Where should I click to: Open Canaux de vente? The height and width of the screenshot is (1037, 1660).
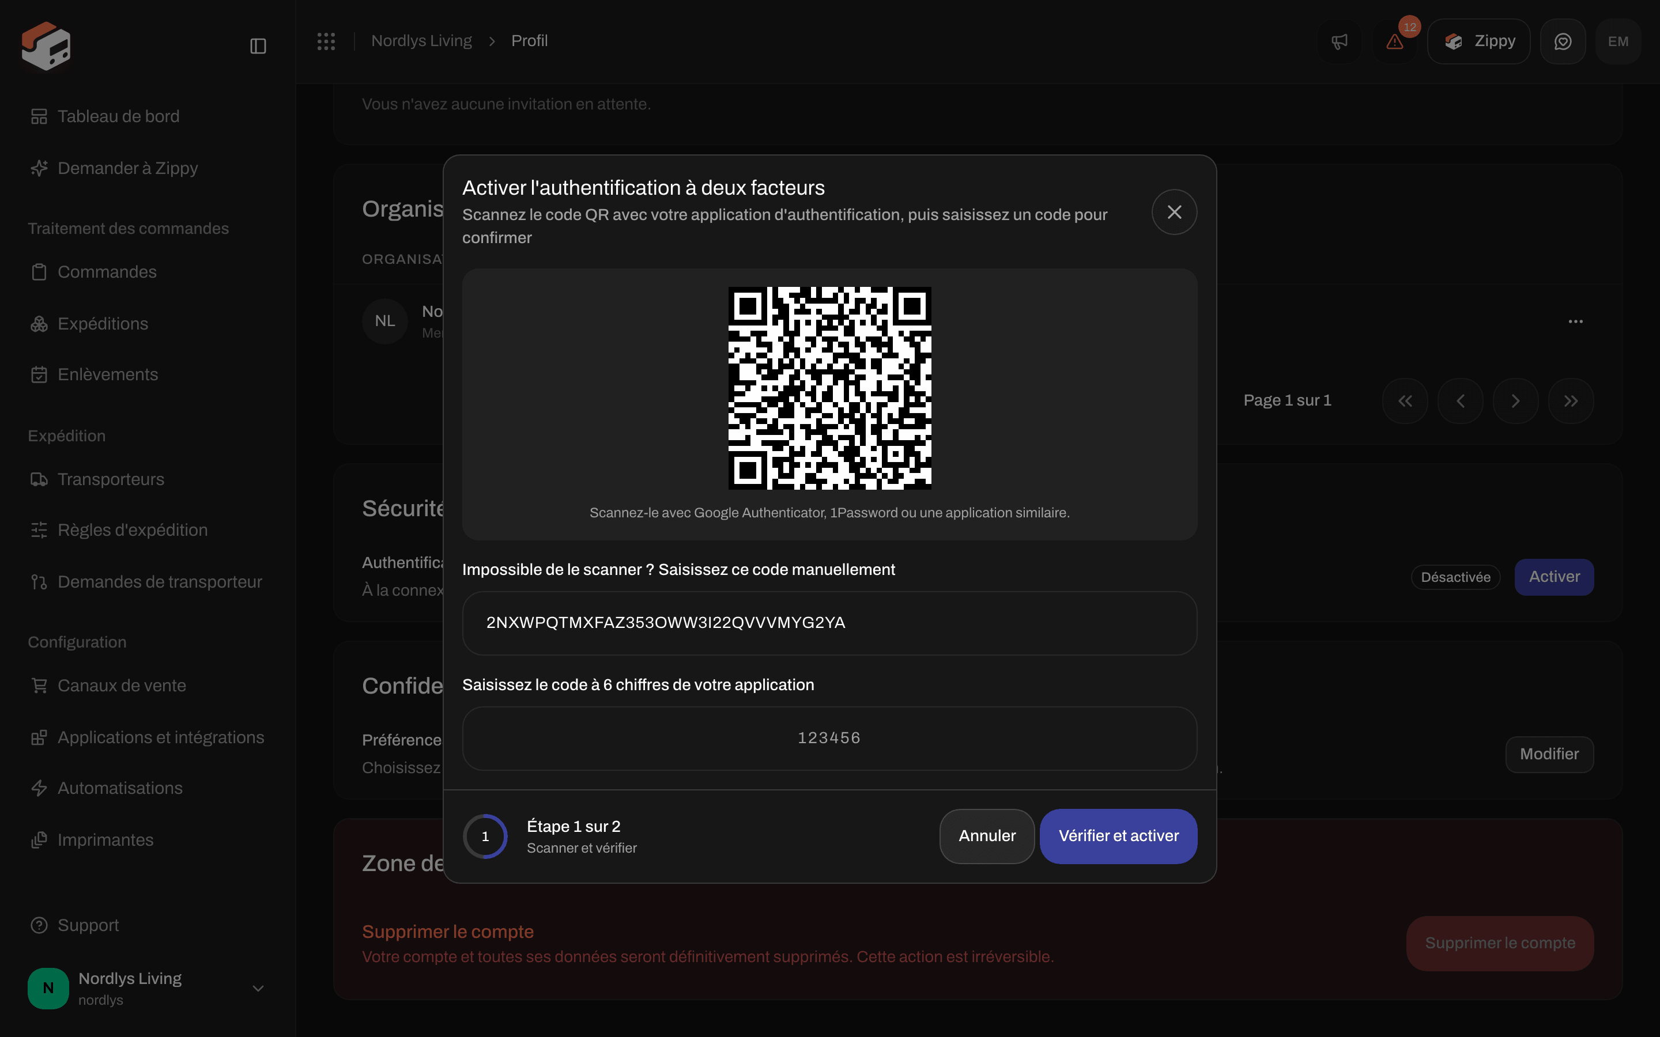pyautogui.click(x=148, y=686)
